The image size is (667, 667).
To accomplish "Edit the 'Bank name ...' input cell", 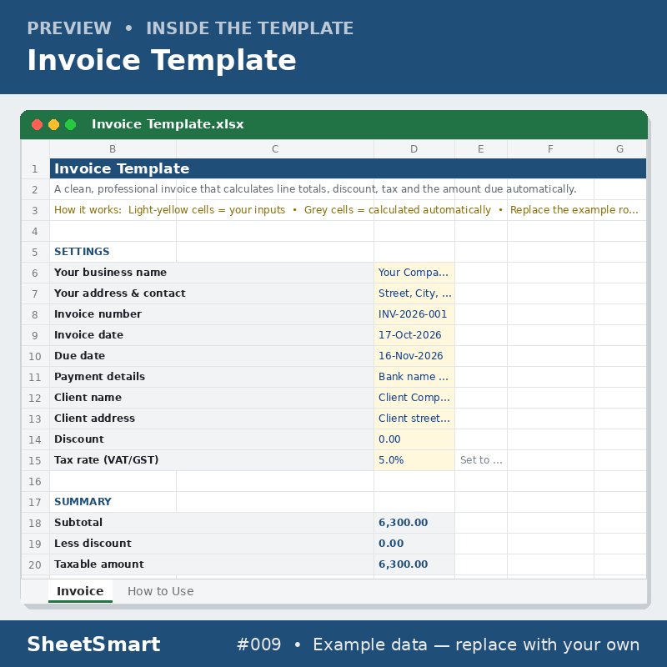I will click(414, 377).
